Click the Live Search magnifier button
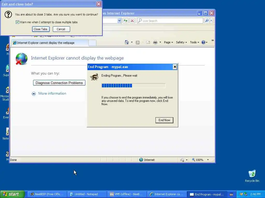Screen dimensions: 265x198 pos(207,21)
